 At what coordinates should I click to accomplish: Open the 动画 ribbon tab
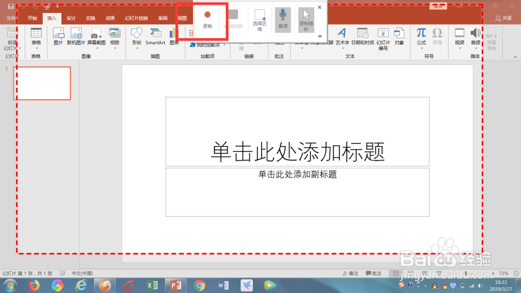110,18
